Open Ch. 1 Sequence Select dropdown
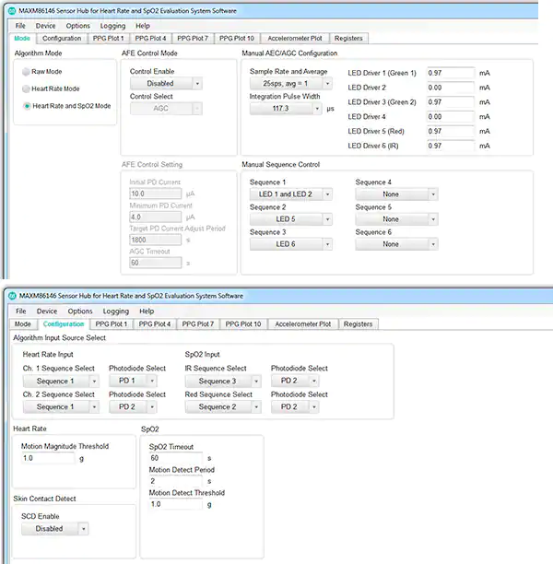The image size is (553, 564). pyautogui.click(x=61, y=381)
